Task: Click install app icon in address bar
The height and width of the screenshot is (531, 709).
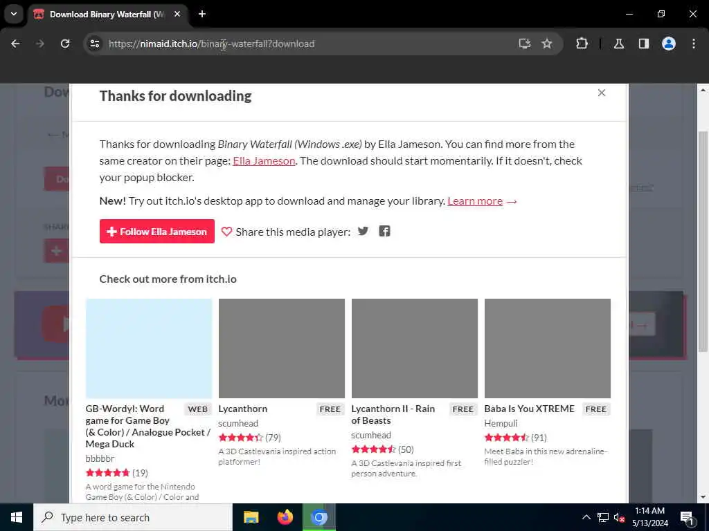Action: coord(525,44)
